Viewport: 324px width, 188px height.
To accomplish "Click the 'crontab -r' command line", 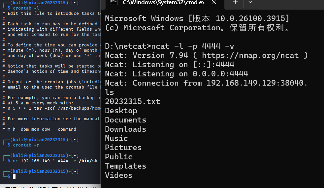I will click(26, 145).
